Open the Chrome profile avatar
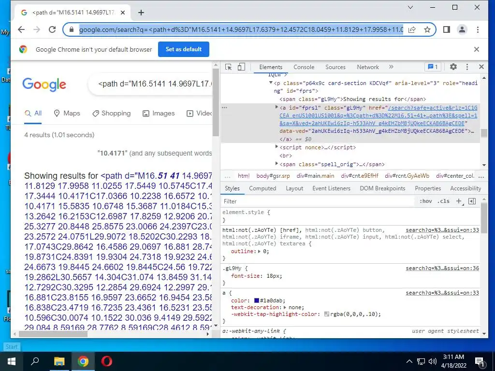The height and width of the screenshot is (371, 495). pos(462,29)
